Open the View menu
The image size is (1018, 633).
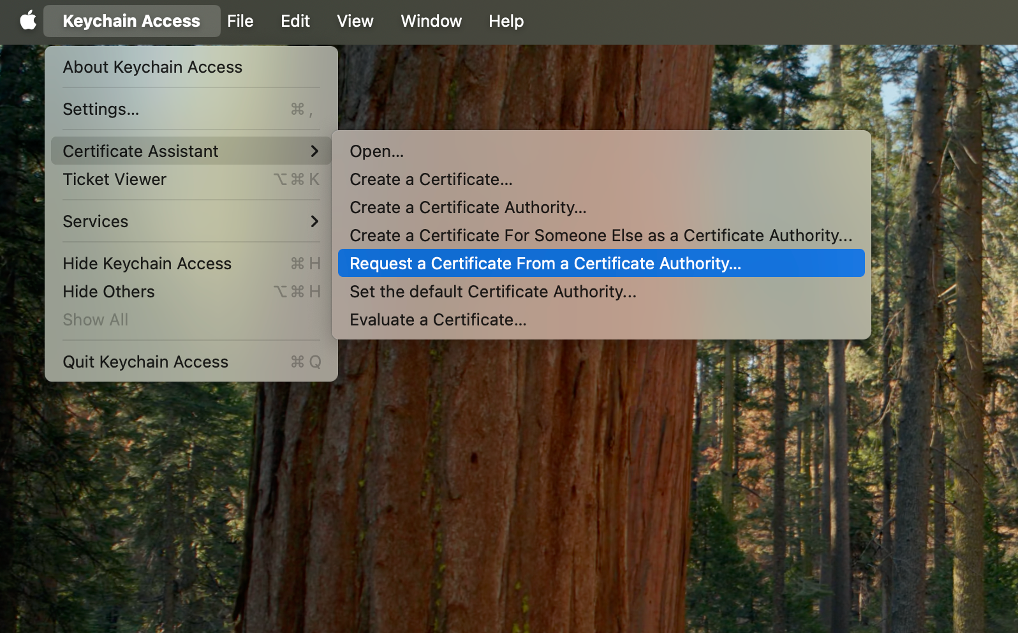[355, 21]
